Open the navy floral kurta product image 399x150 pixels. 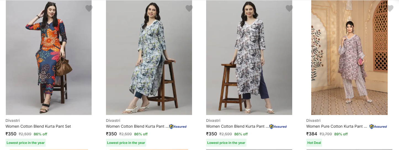[49, 57]
